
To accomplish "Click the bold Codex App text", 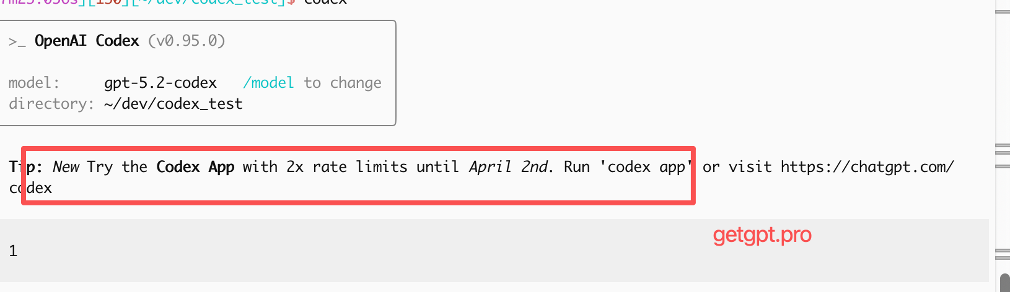I will 195,167.
